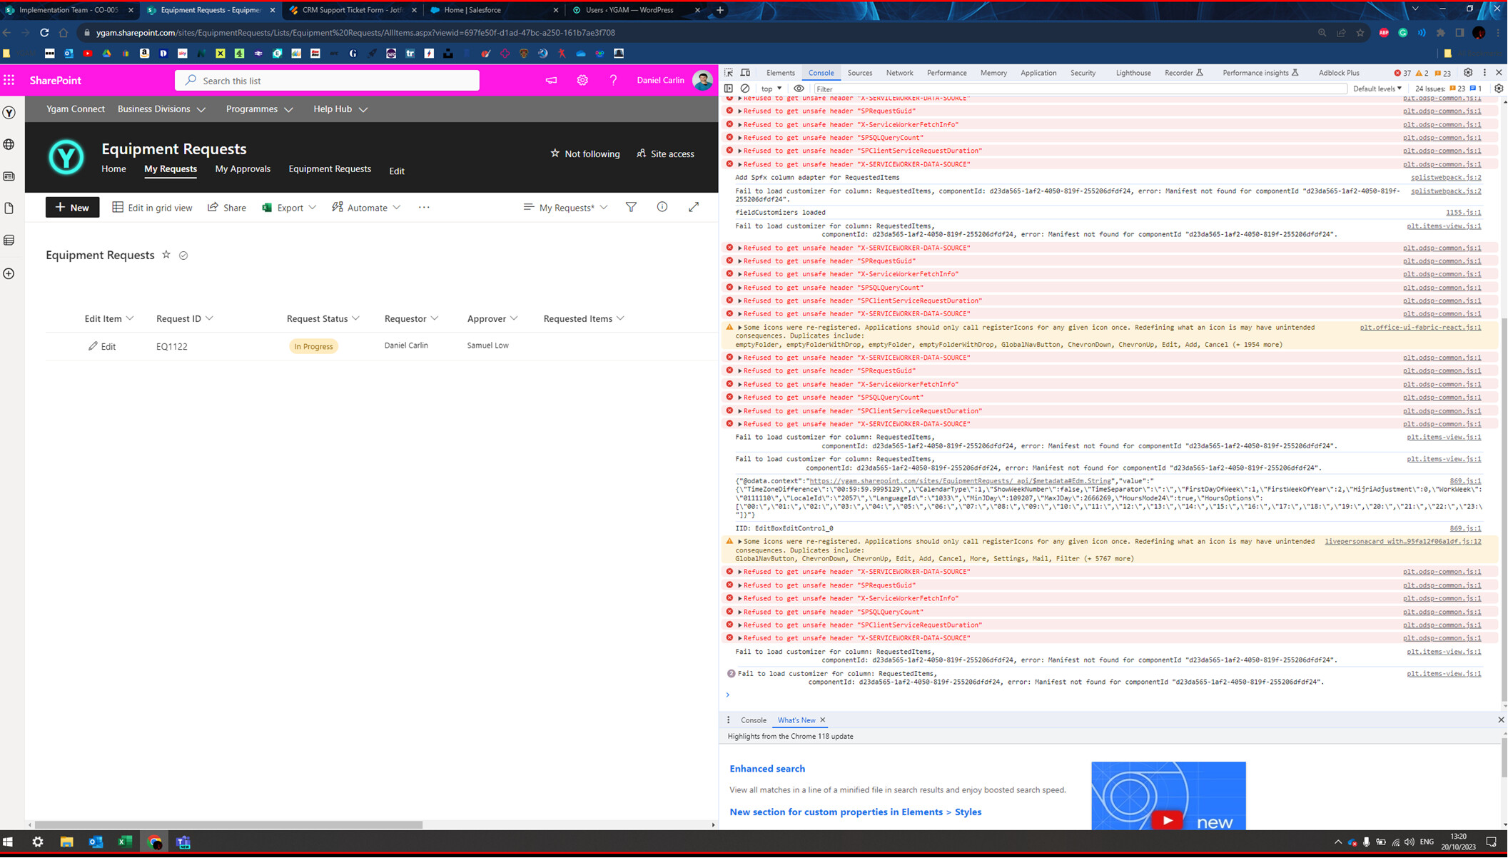Image resolution: width=1508 pixels, height=858 pixels.
Task: Expand list content to full screen
Action: click(694, 207)
